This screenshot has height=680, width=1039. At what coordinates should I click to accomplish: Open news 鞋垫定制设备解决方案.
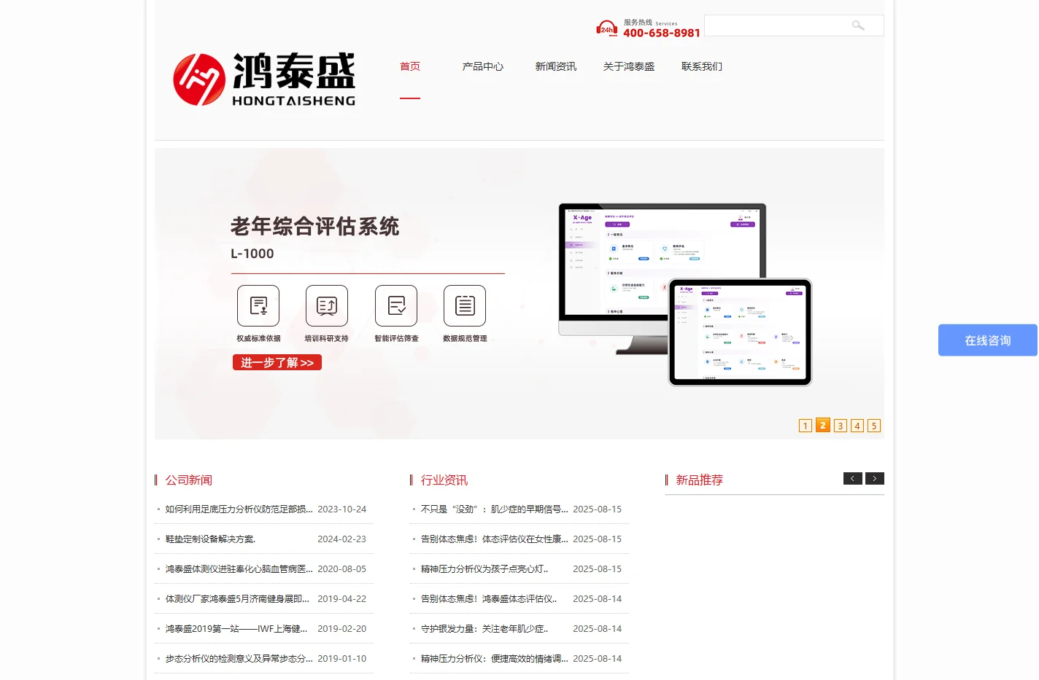point(211,539)
